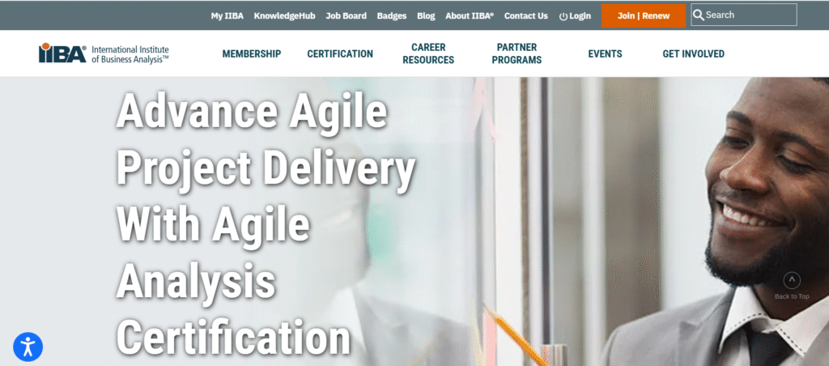Open the accessibility widget icon
Viewport: 829px width, 366px height.
pos(28,347)
